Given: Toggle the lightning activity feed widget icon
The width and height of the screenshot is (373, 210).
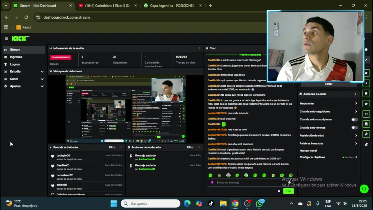Looking at the screenshot, I should click(366, 83).
